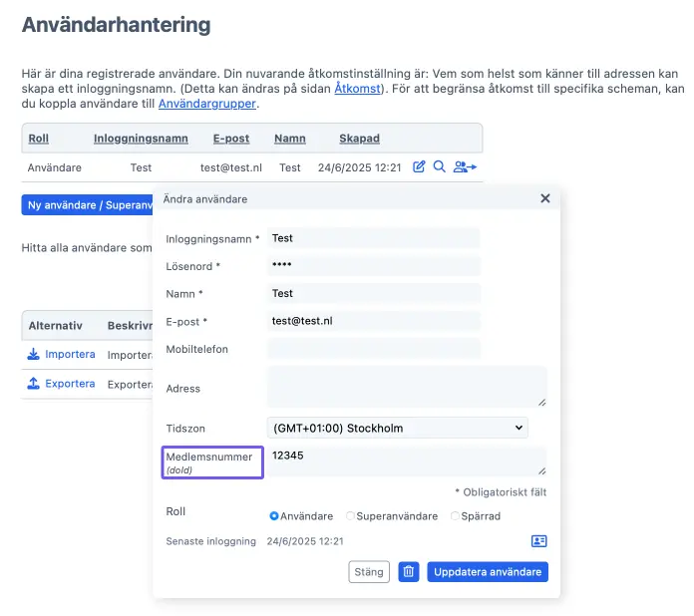Click the Uppdatera användare button

(488, 572)
